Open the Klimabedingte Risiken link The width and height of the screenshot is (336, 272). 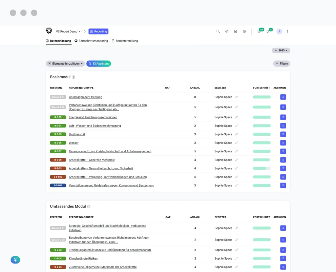tap(83, 259)
